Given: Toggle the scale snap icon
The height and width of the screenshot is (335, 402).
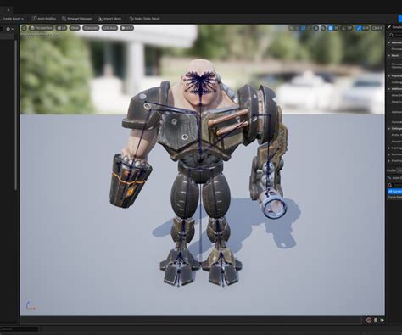Looking at the screenshot, I should point(359,28).
